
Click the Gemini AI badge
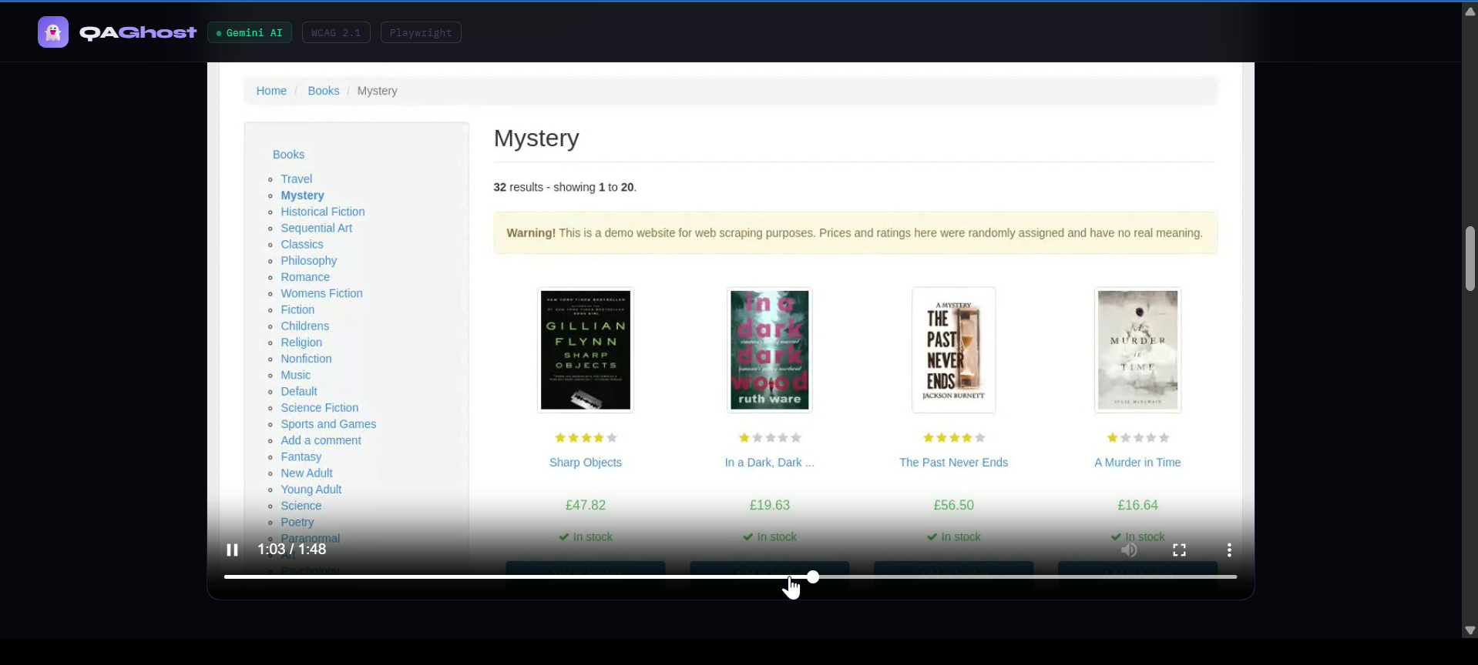coord(250,32)
